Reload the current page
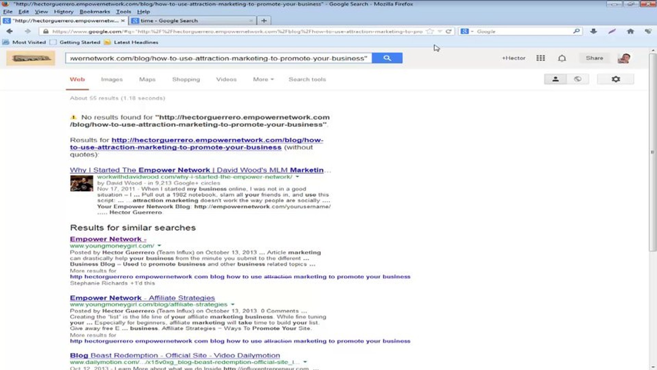Screen dimensions: 657x370 [448, 31]
